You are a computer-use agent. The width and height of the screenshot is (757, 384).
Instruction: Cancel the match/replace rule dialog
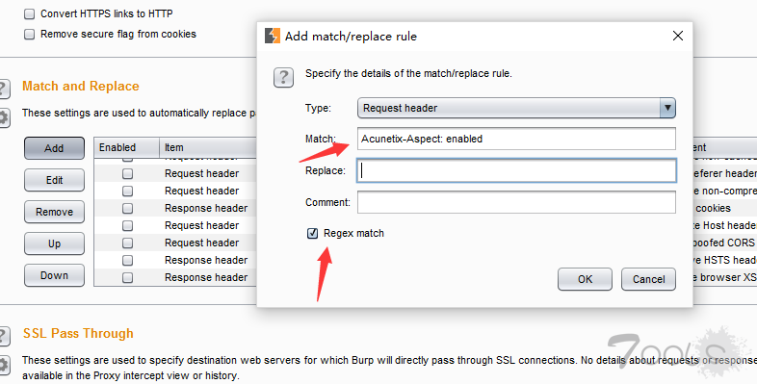point(648,279)
